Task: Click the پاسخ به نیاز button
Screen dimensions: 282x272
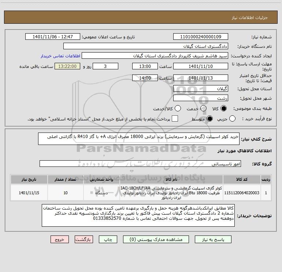Action: (213, 240)
